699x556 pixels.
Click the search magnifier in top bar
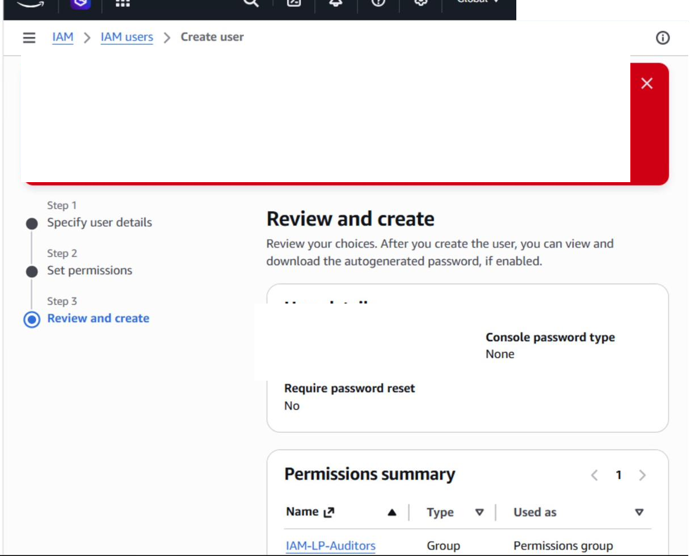click(251, 3)
